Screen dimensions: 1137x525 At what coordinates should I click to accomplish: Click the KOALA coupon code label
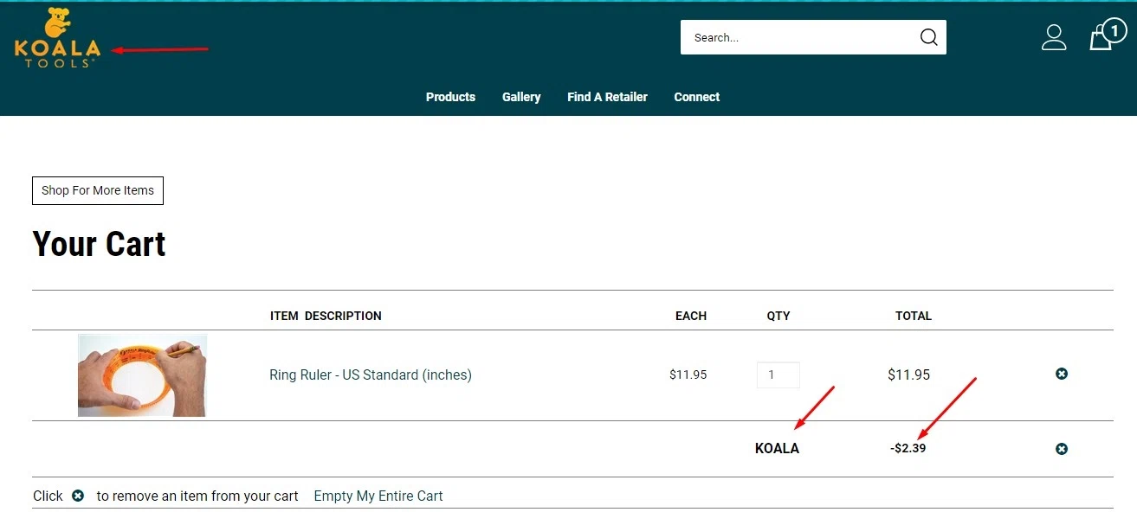click(778, 449)
